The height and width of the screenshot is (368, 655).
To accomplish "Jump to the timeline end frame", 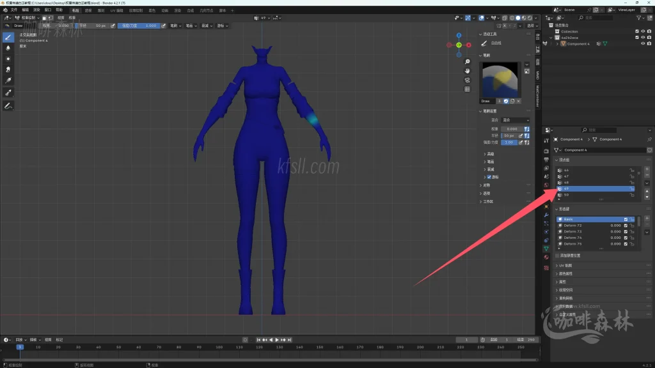I will click(289, 340).
